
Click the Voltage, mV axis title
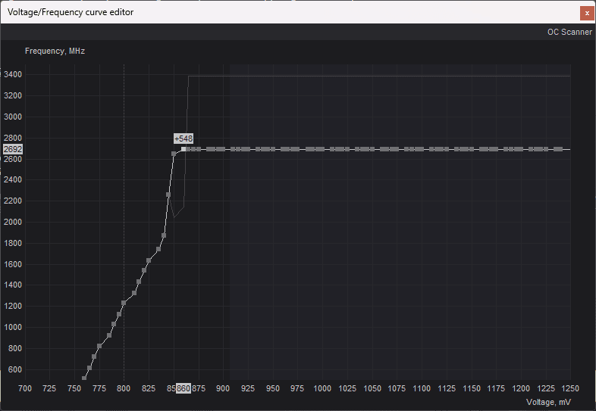548,402
